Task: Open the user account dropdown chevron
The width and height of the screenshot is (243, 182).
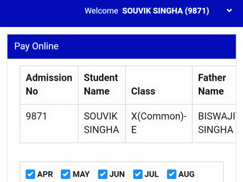Action: (229, 10)
